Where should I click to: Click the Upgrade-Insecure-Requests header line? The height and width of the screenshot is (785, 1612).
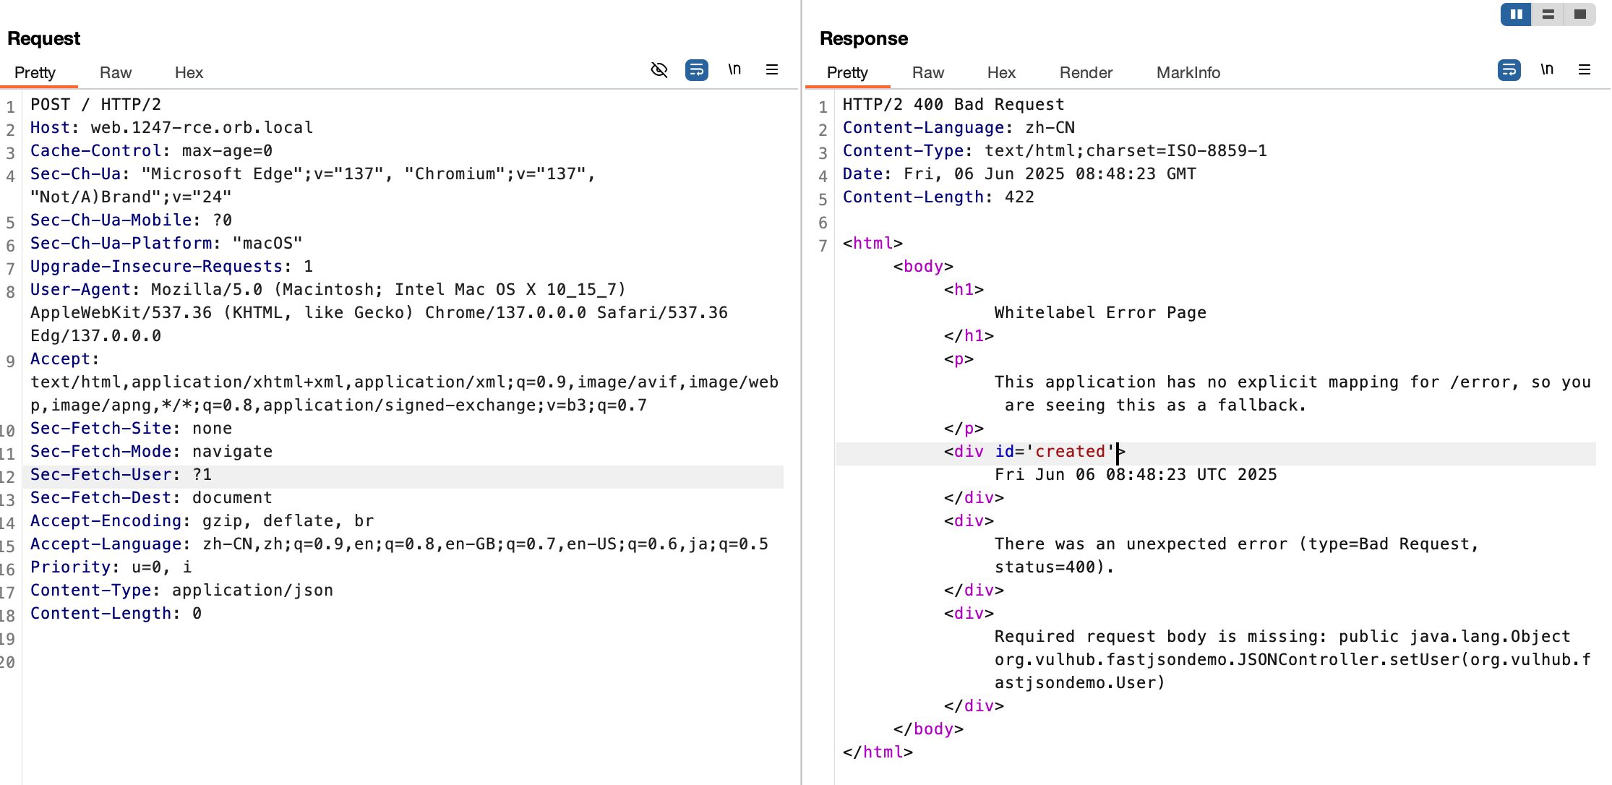171,266
